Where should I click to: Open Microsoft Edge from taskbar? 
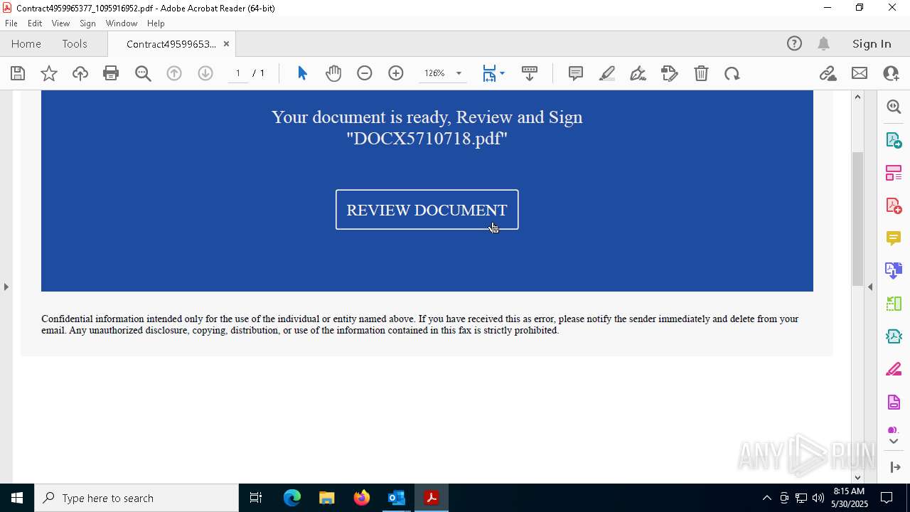(x=292, y=498)
